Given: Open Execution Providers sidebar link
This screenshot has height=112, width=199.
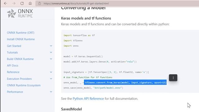Looking at the screenshot, I should click(x=19, y=79).
